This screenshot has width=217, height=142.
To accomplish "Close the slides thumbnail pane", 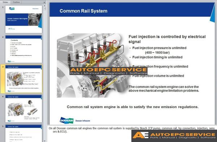I will [x=44, y=3].
